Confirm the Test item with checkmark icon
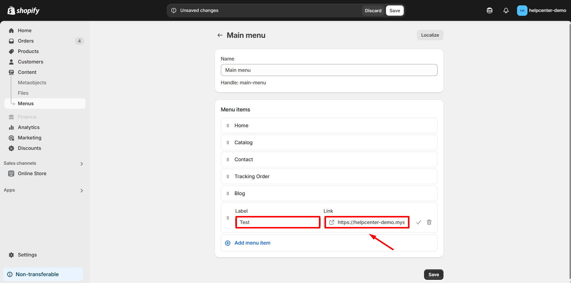The image size is (571, 283). (418, 222)
